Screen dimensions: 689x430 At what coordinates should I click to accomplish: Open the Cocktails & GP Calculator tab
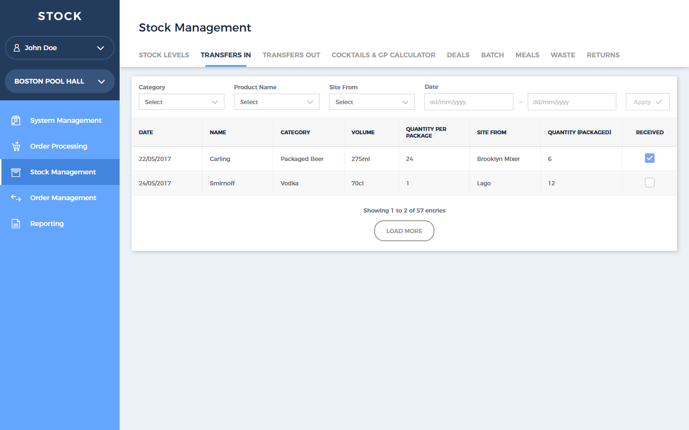pos(383,55)
